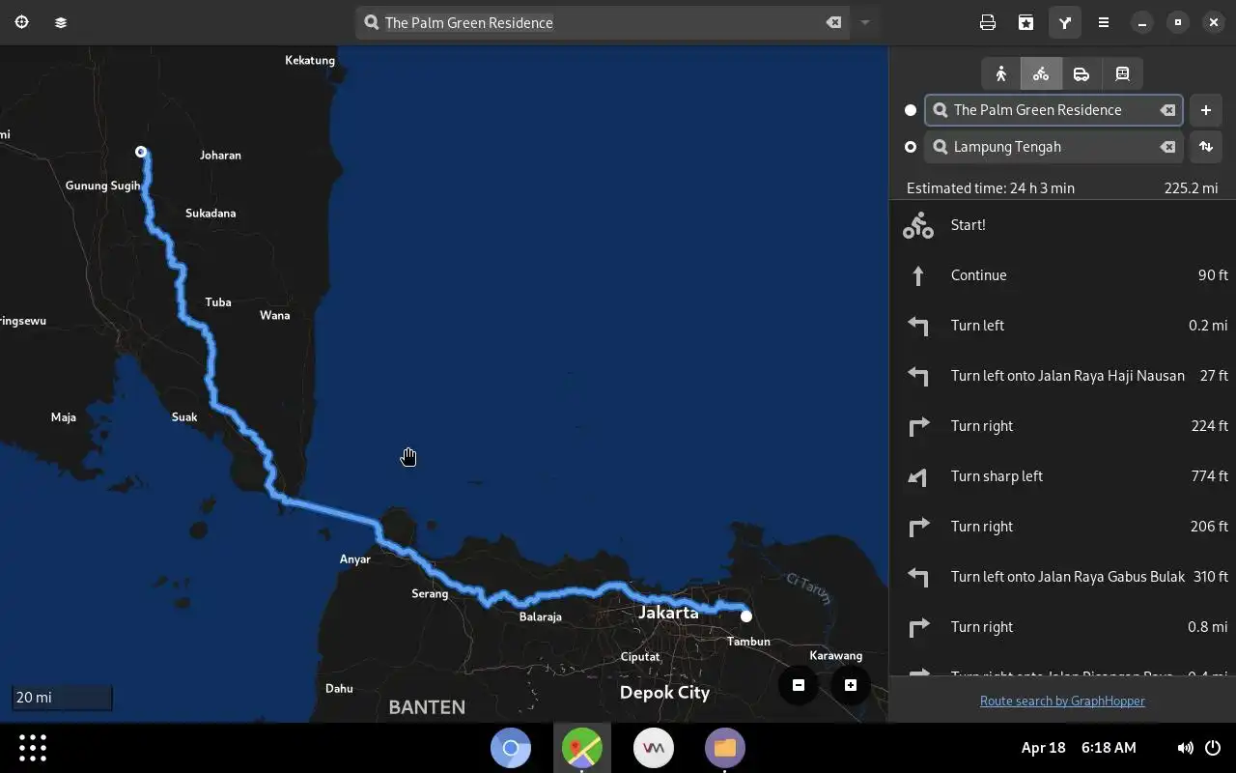This screenshot has height=773, width=1236.
Task: Open Route search by GraphHopper link
Action: coord(1062,701)
